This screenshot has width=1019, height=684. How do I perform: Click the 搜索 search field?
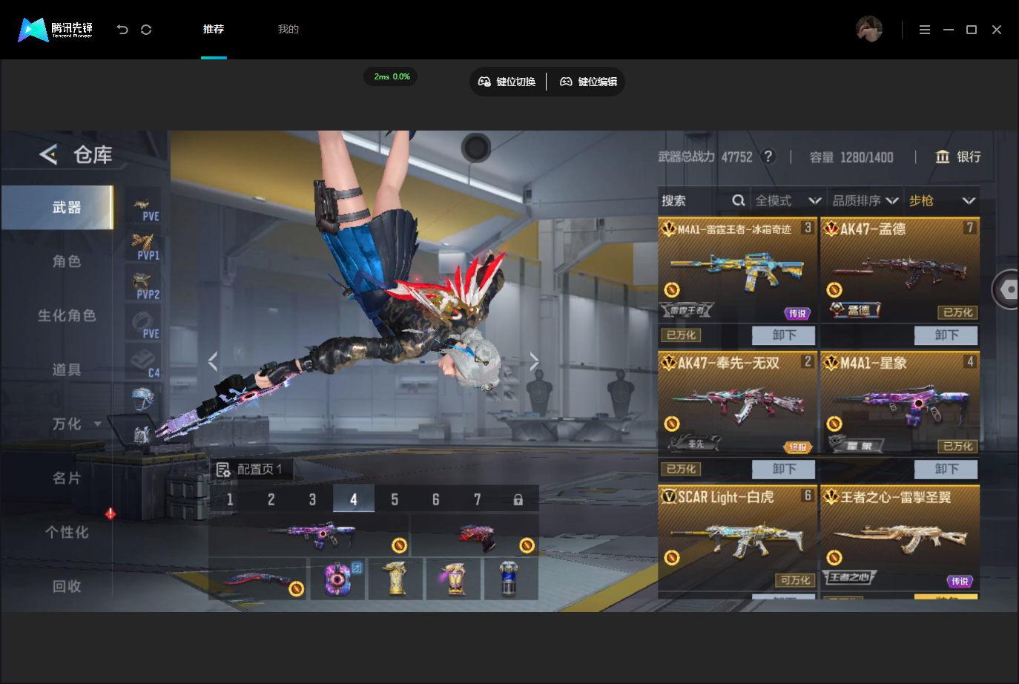click(x=703, y=200)
